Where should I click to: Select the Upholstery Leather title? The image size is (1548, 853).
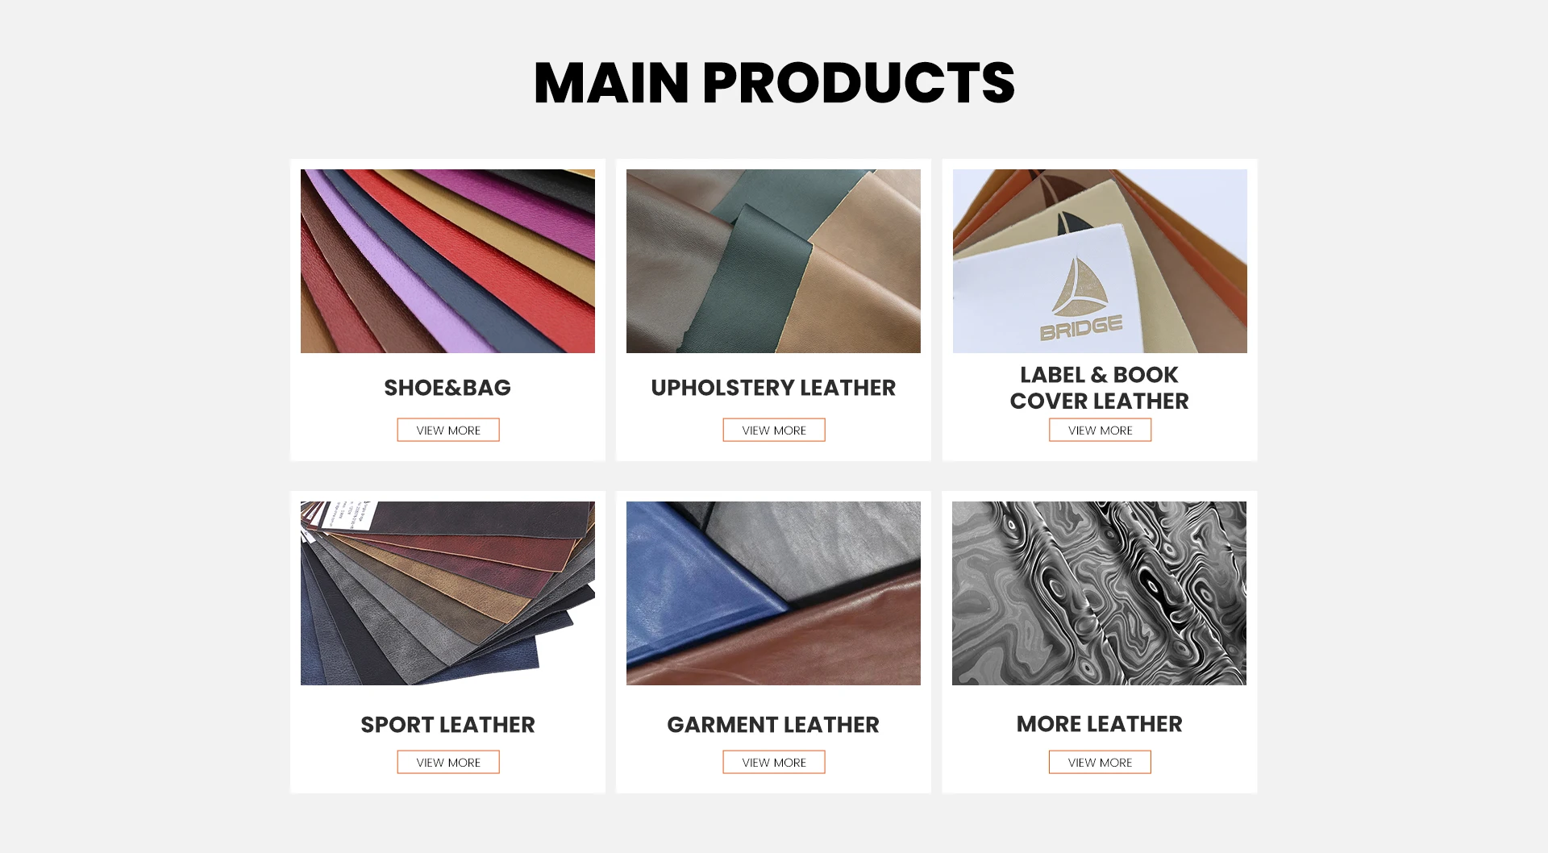[x=773, y=388]
